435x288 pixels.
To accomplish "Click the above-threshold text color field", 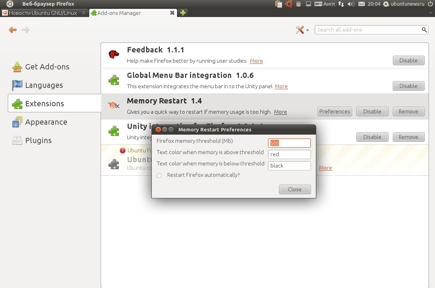I will tap(289, 154).
